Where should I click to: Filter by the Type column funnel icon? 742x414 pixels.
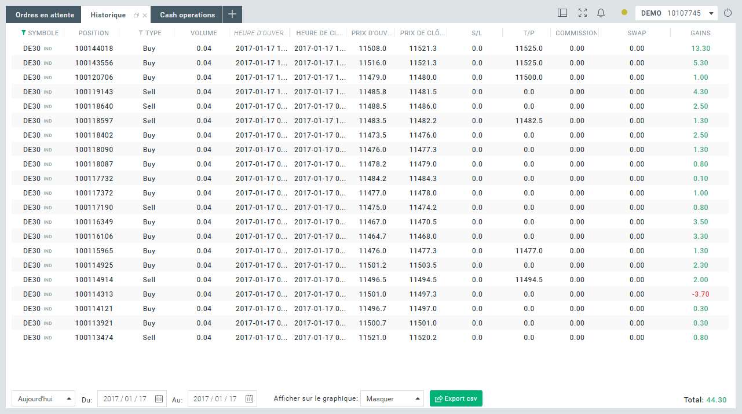point(141,33)
